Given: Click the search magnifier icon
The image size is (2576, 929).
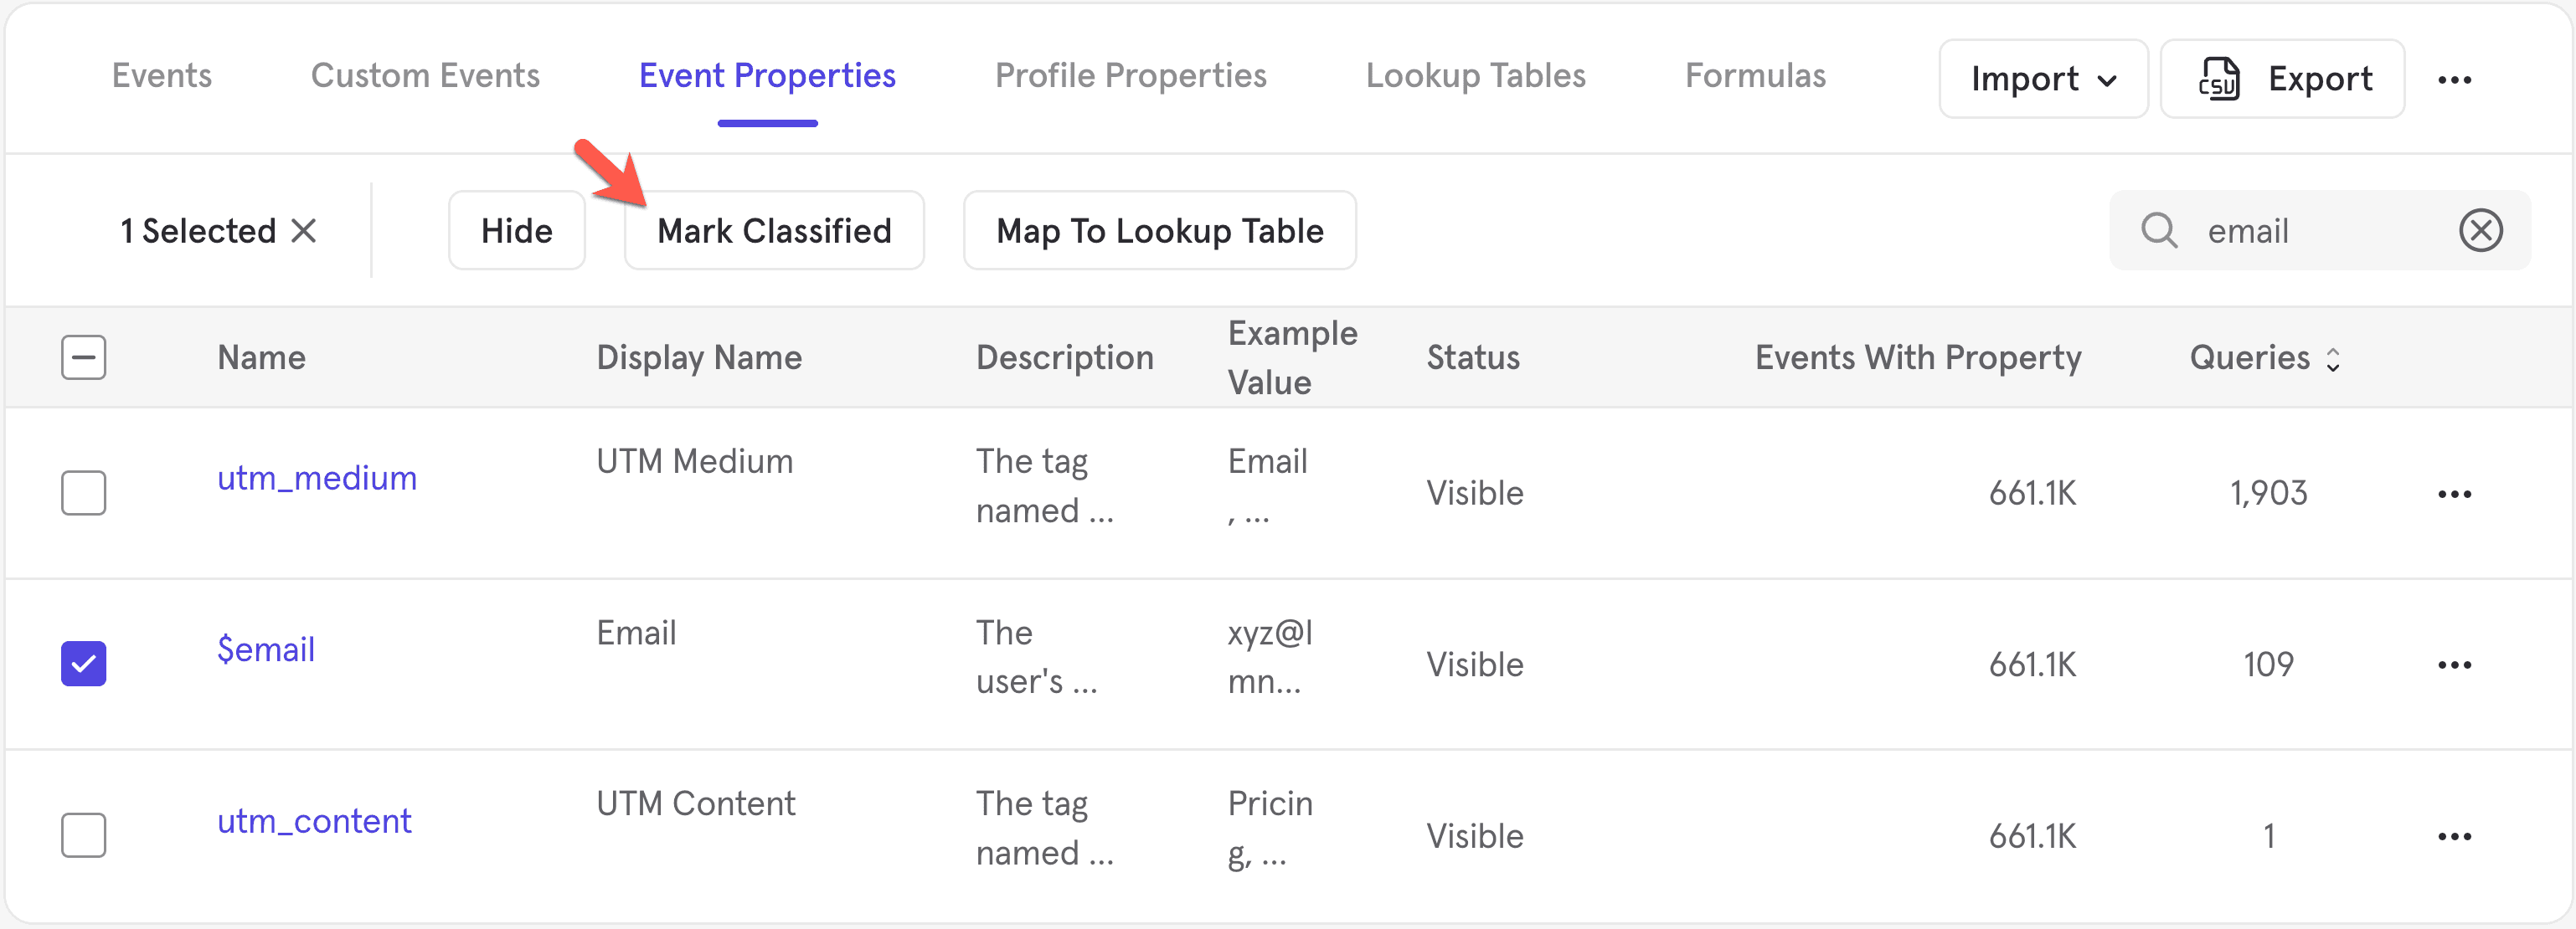Looking at the screenshot, I should pyautogui.click(x=2159, y=231).
